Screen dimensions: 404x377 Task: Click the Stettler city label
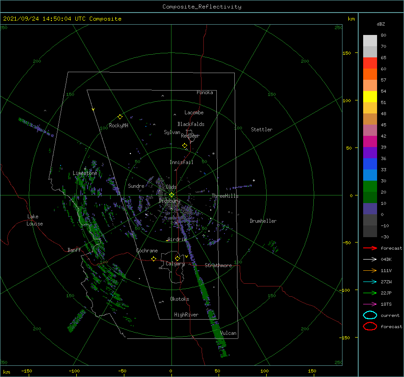pyautogui.click(x=262, y=130)
